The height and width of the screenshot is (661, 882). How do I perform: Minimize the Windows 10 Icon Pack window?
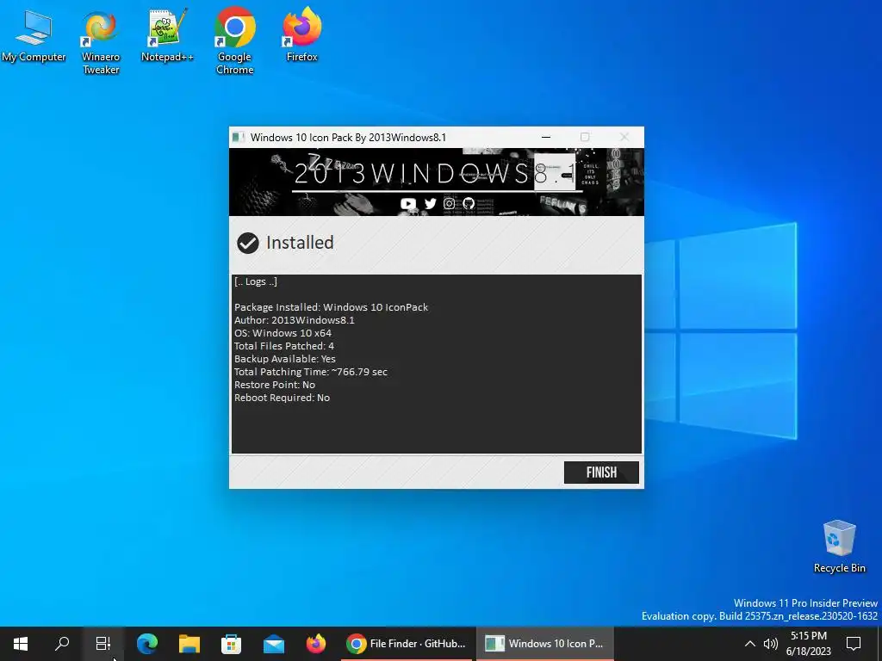point(545,137)
